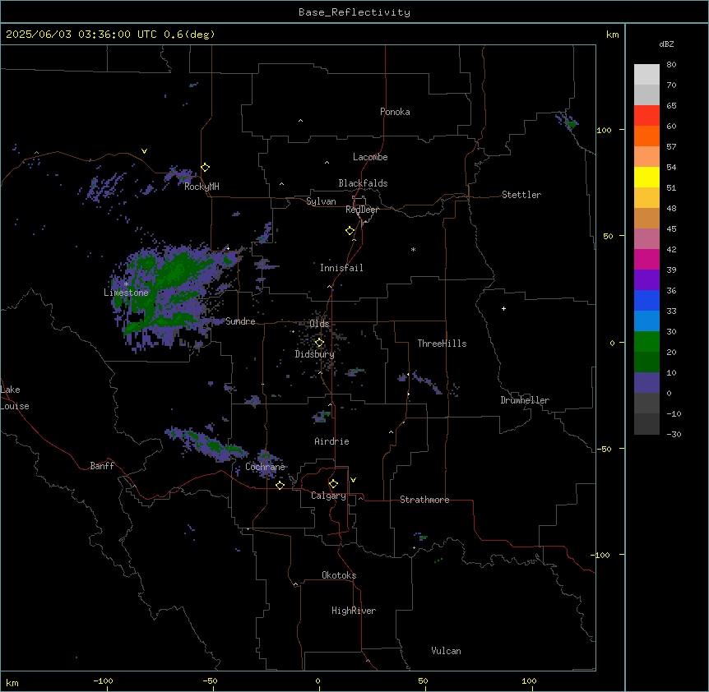
Task: Click the asterisk marker above Limestone label
Action: (x=126, y=284)
